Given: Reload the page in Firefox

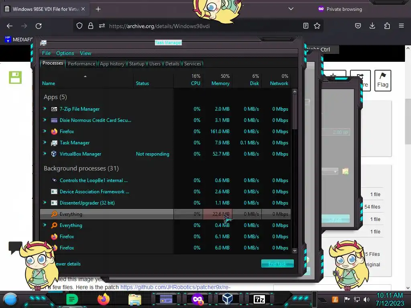Looking at the screenshot, I should click(39, 26).
